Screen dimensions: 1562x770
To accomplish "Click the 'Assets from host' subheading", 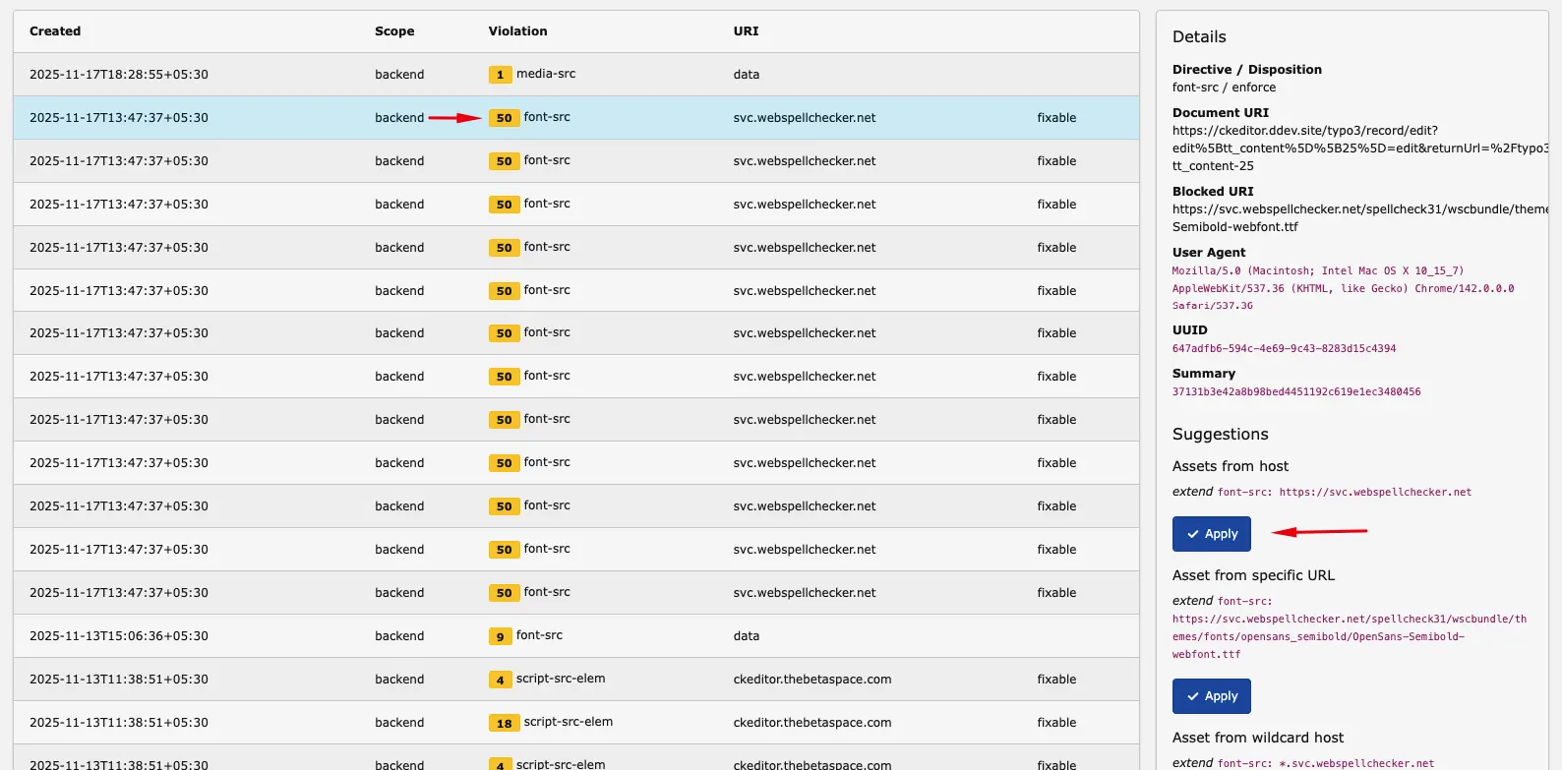I will [1230, 466].
